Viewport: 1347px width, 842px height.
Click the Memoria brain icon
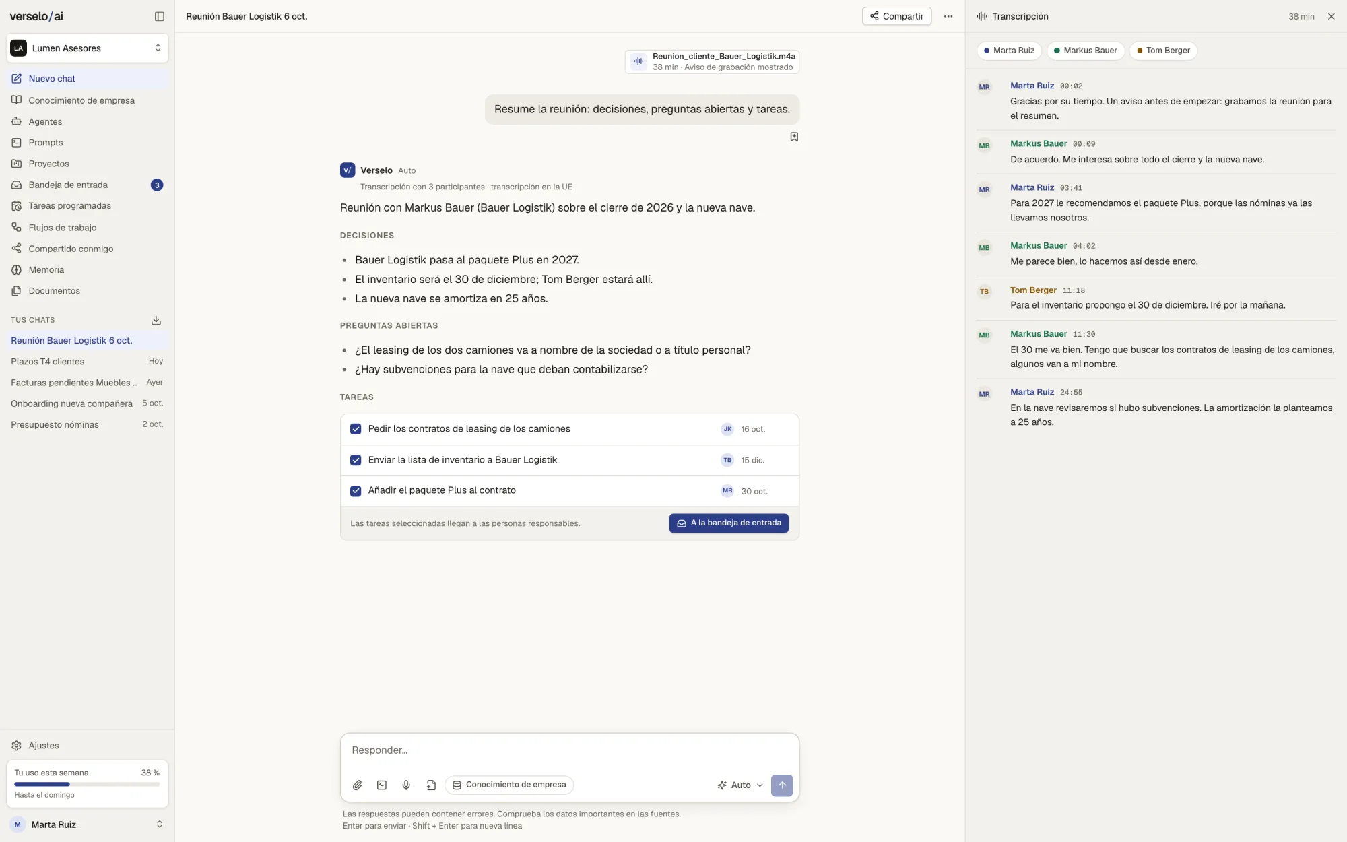[x=17, y=269]
